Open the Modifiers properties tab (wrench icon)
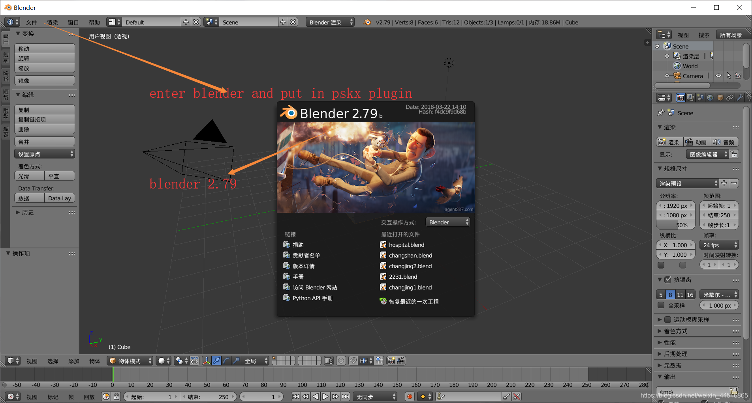 pyautogui.click(x=740, y=97)
